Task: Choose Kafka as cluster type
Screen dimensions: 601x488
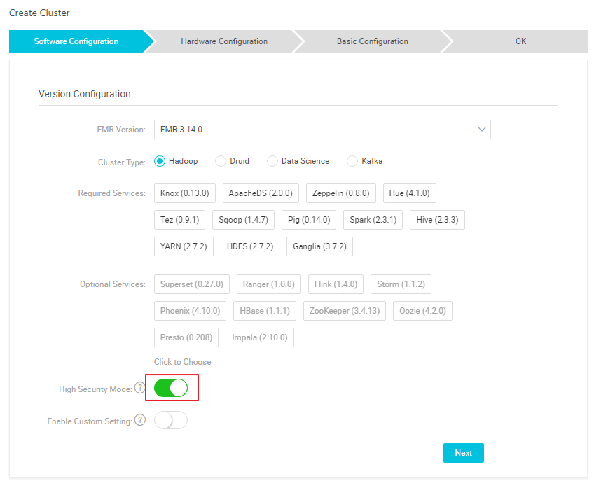Action: click(352, 161)
